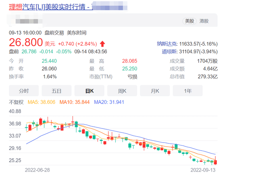Image resolution: width=258 pixels, height=174 pixels.
Task: Click the 道琼斯 index link
Action: 169,52
